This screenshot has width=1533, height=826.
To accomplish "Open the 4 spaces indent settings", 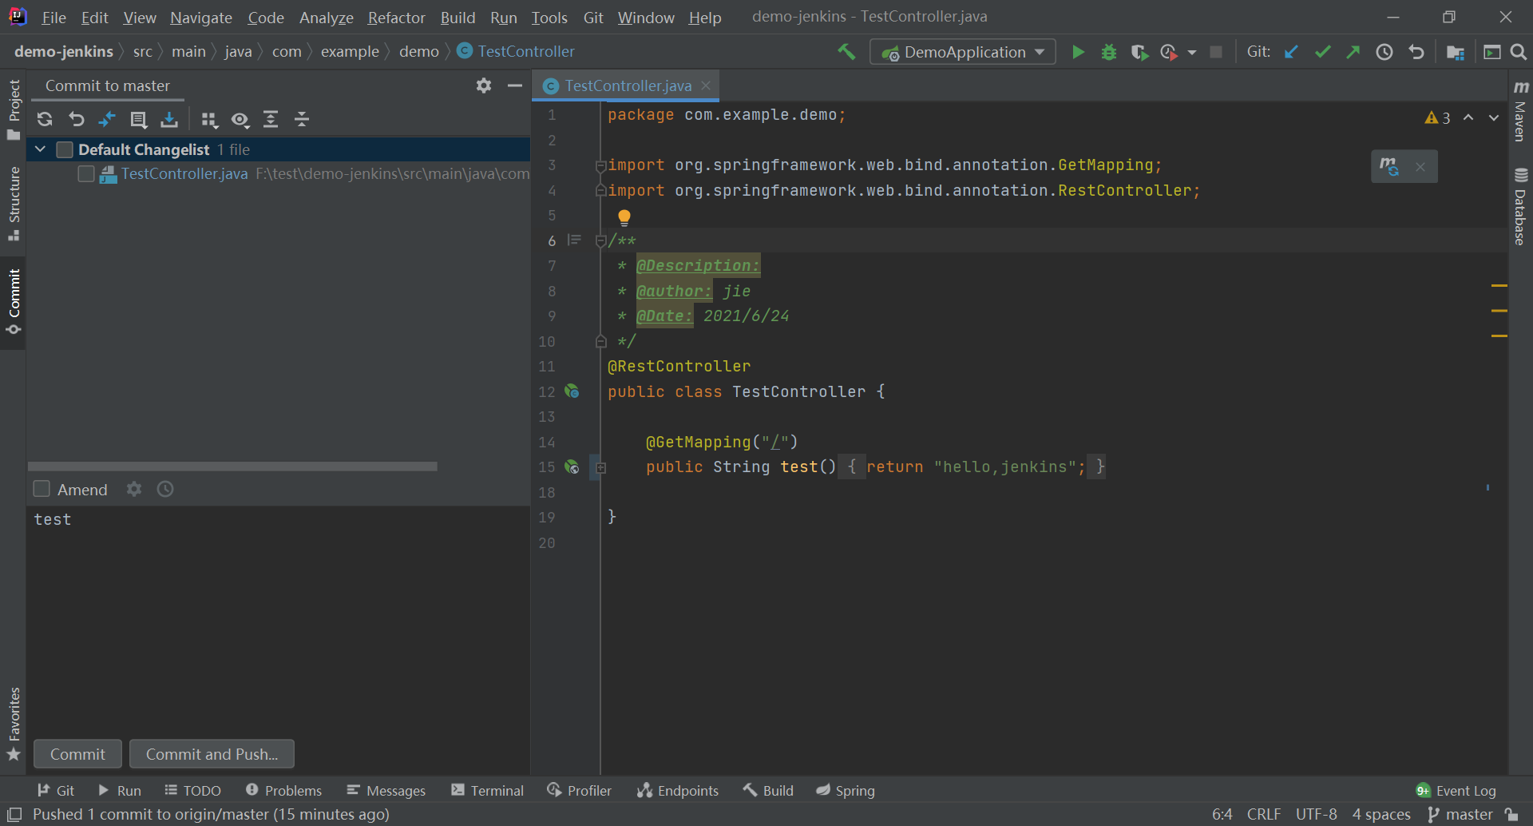I will pyautogui.click(x=1381, y=814).
